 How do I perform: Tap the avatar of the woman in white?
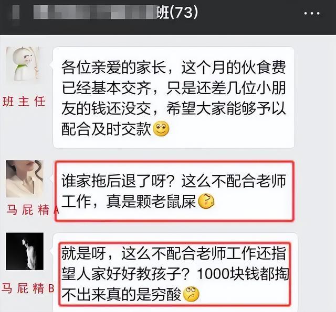pyautogui.click(x=25, y=179)
